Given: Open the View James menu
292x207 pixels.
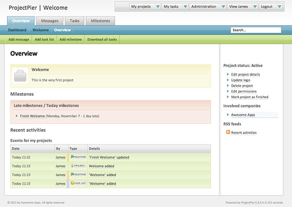Looking at the screenshot, I should (x=238, y=7).
